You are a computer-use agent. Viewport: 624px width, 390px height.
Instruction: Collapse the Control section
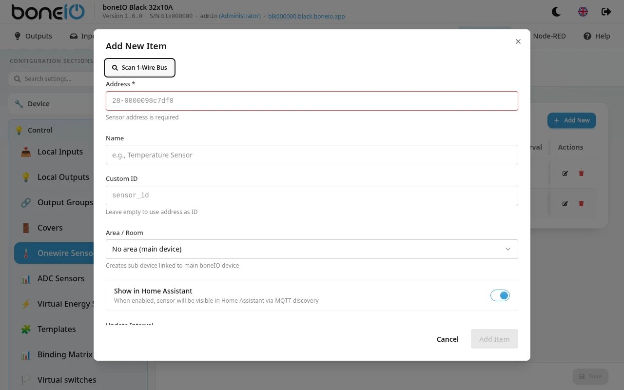point(51,130)
